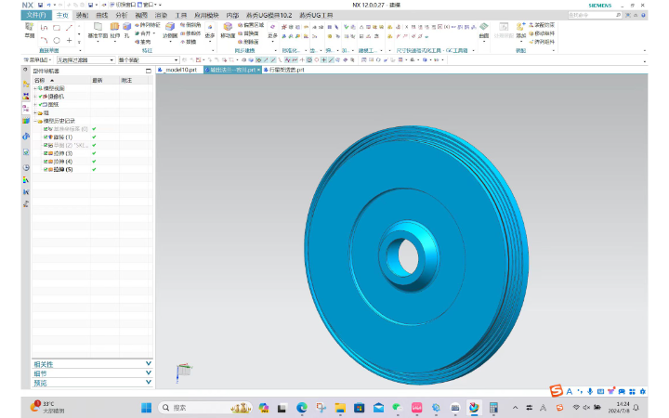Click the view triad orientation cube
The width and height of the screenshot is (669, 418).
pos(184,370)
